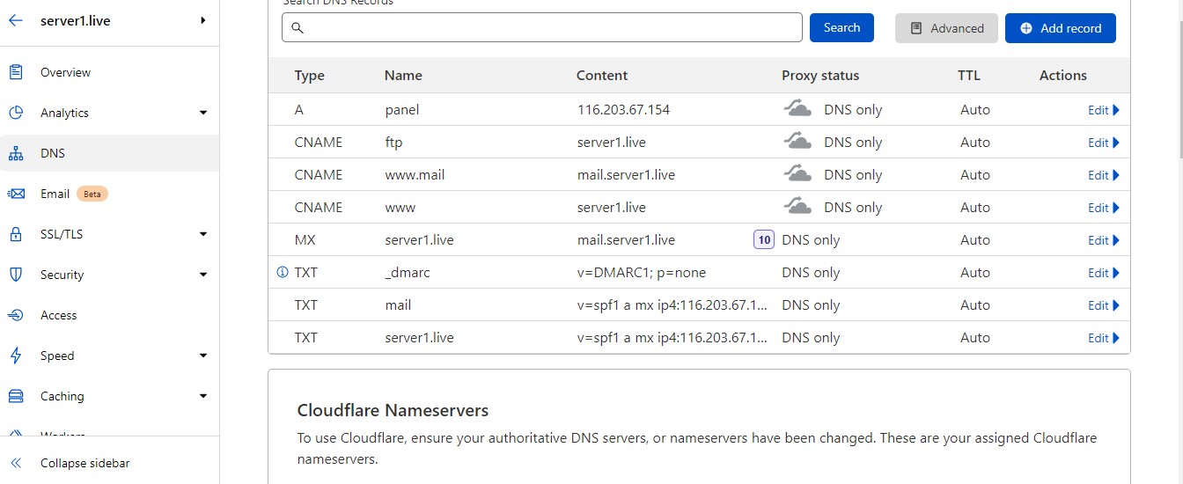
Task: Click the info icon beside _dmarc TXT record
Action: (283, 272)
